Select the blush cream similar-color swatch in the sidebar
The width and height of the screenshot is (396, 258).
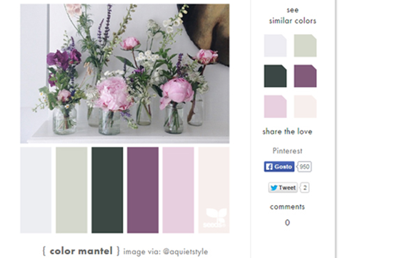click(x=305, y=107)
